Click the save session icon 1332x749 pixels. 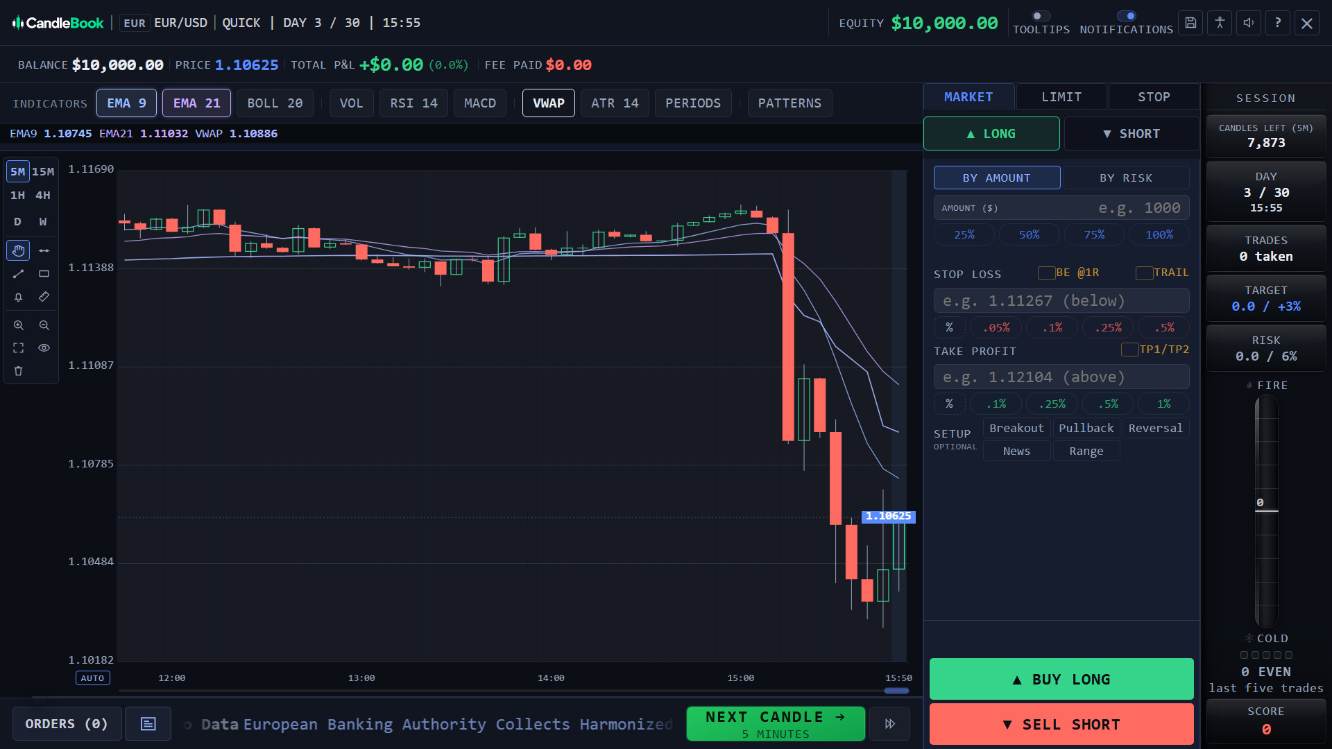1190,23
